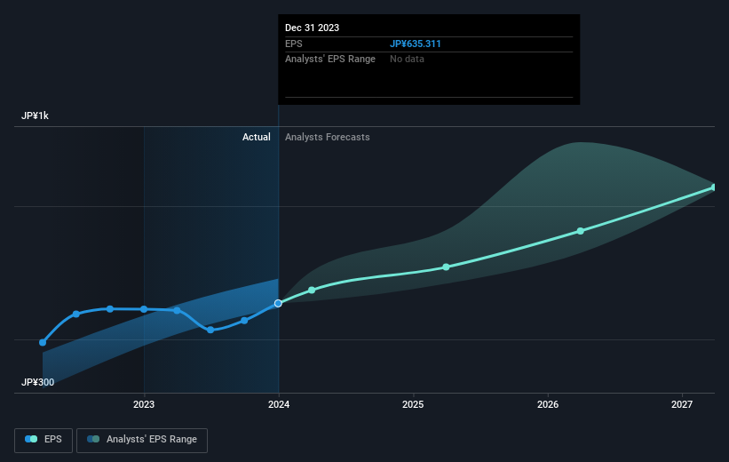Viewport: 729px width, 462px height.
Task: Select the Dec 31 2023 highlighted data point
Action: pos(278,303)
